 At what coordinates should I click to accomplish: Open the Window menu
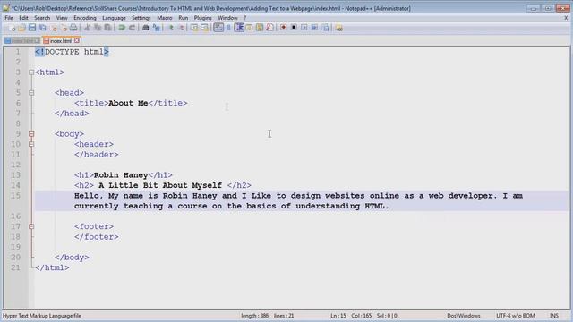[227, 18]
